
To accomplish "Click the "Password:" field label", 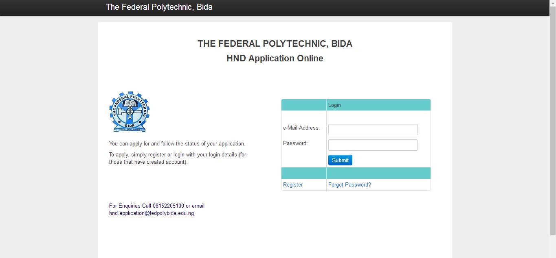I will 295,143.
